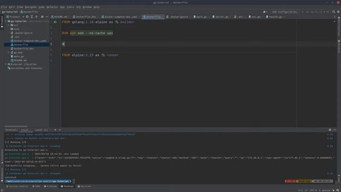Click the hammer icon next to runner

(x=103, y=55)
